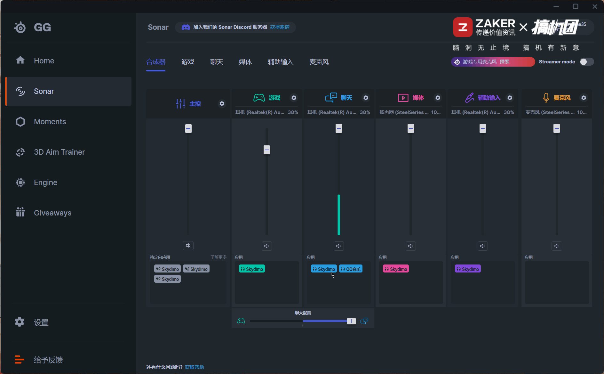Click the 游戏专用麦克风 探索 banner button
The width and height of the screenshot is (604, 374).
tap(493, 62)
